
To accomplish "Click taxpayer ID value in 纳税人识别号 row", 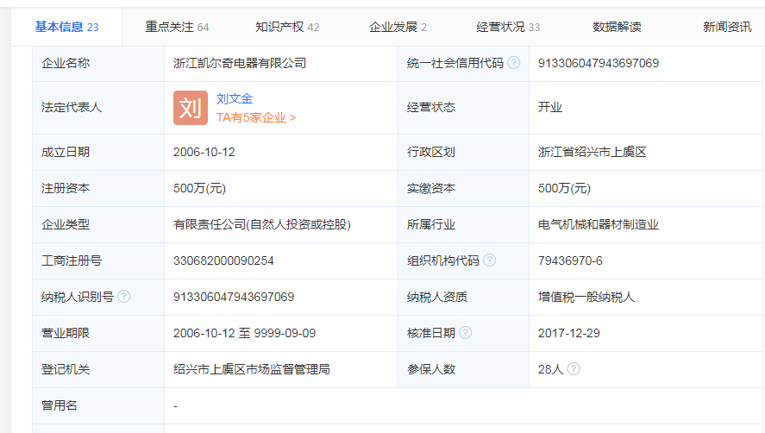I will [x=234, y=297].
